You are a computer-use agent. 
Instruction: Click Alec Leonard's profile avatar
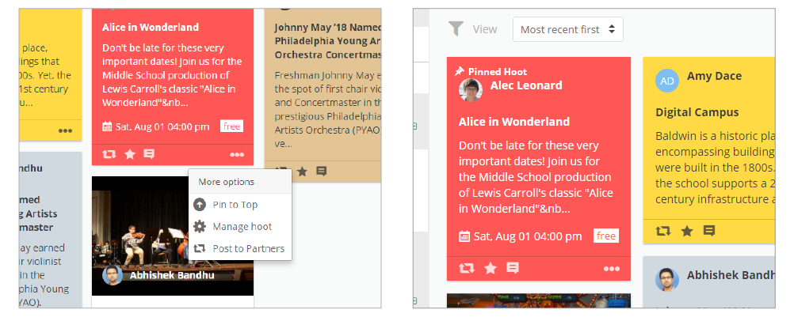471,90
